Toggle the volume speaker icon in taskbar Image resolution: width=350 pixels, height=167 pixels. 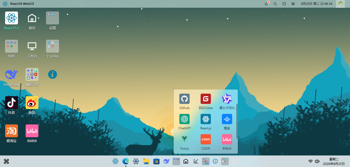click(x=317, y=161)
